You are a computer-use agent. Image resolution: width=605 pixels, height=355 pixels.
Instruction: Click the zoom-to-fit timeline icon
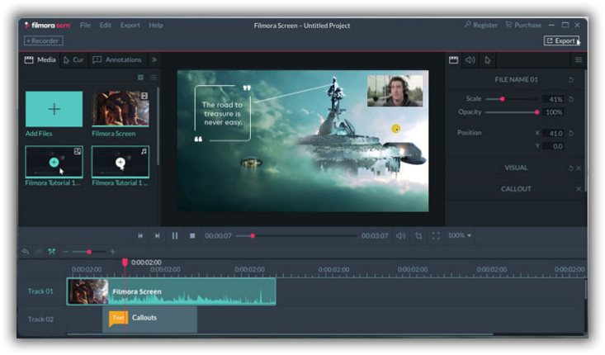tap(51, 252)
